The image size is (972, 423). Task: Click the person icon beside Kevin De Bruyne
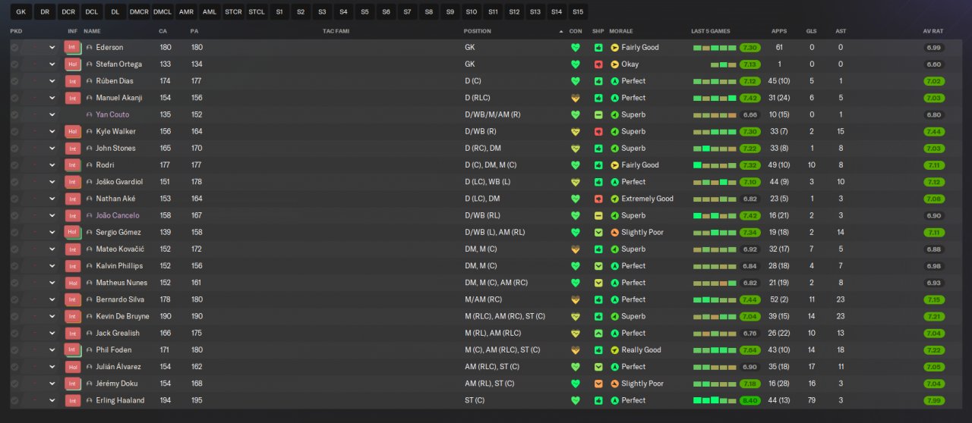pos(89,316)
